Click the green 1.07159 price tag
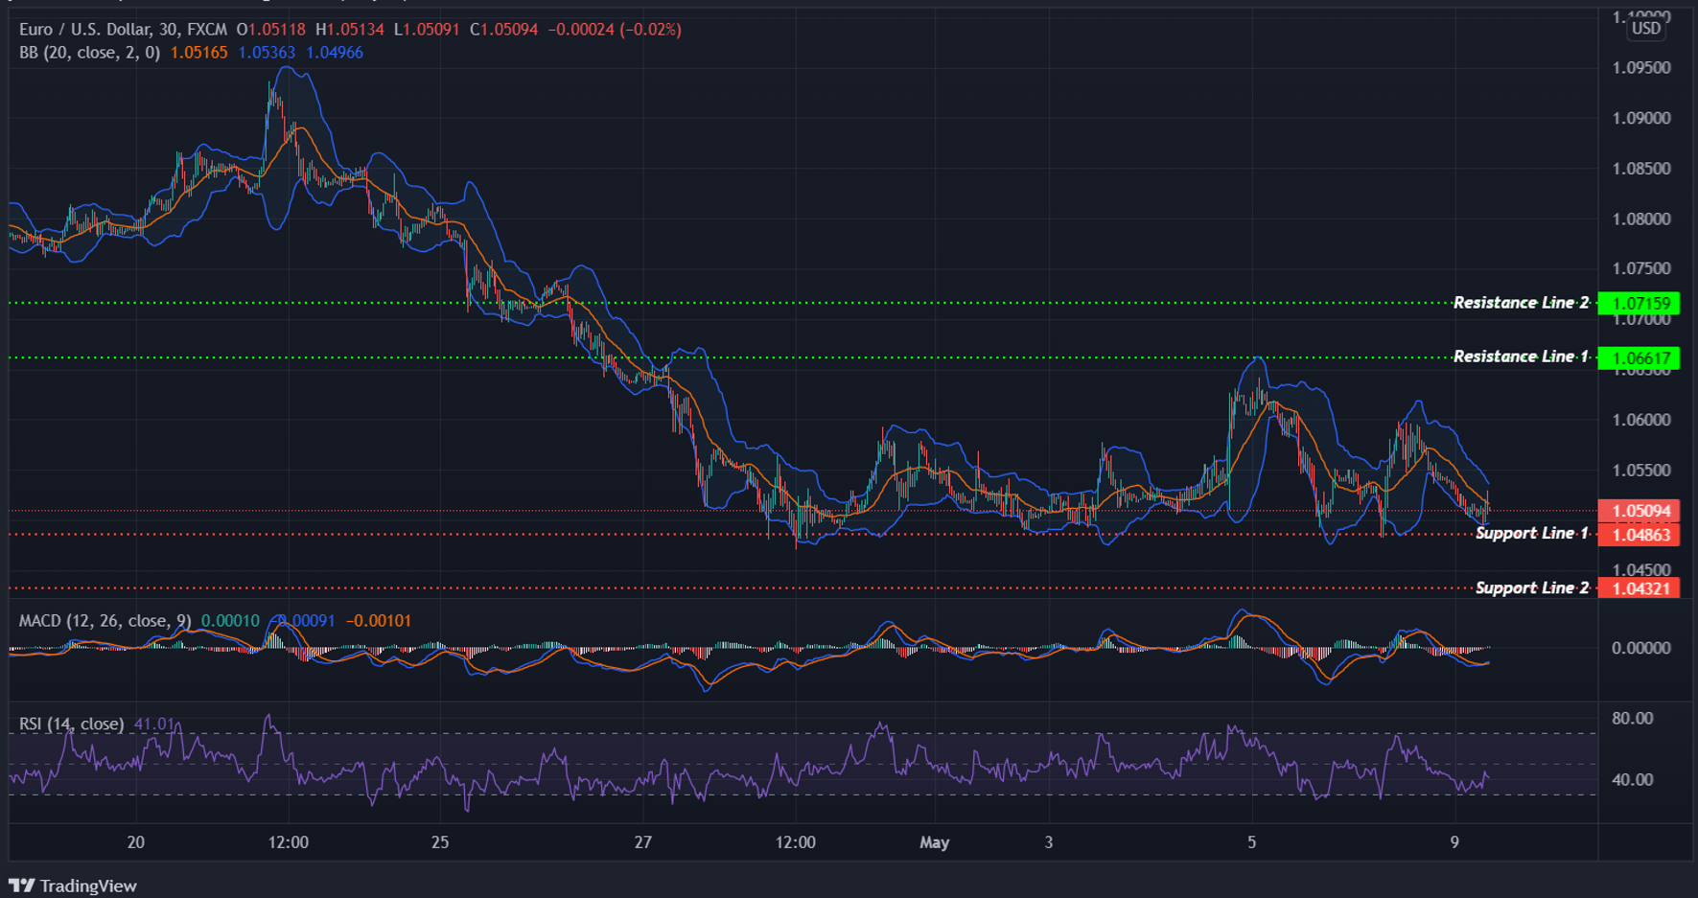Screen dimensions: 1698x898 point(1640,304)
